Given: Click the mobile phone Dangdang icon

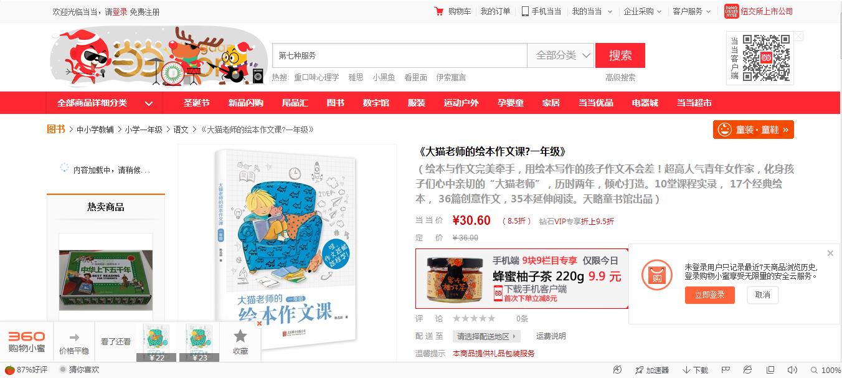Looking at the screenshot, I should (525, 11).
